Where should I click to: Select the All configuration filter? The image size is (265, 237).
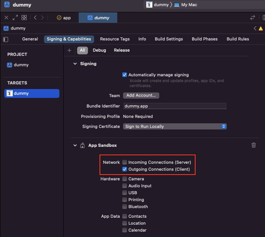coord(83,50)
